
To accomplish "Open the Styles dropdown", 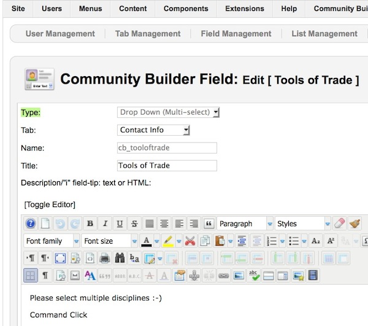I will pos(303,223).
